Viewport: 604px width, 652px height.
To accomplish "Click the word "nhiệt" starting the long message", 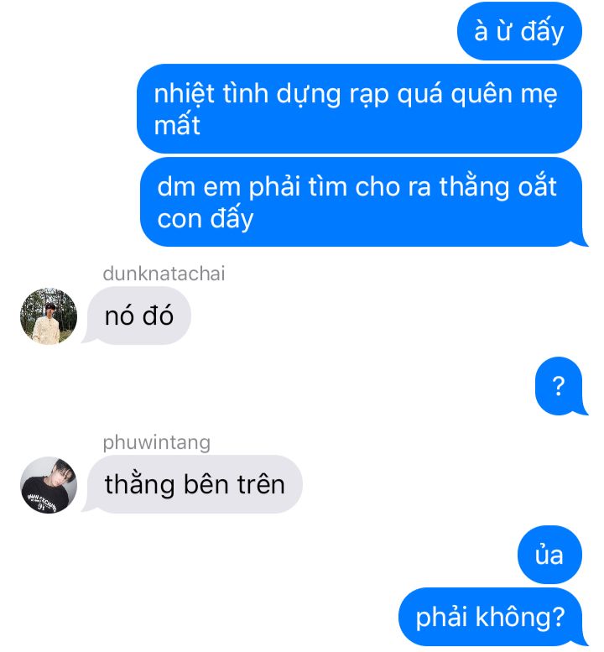I will tap(185, 93).
